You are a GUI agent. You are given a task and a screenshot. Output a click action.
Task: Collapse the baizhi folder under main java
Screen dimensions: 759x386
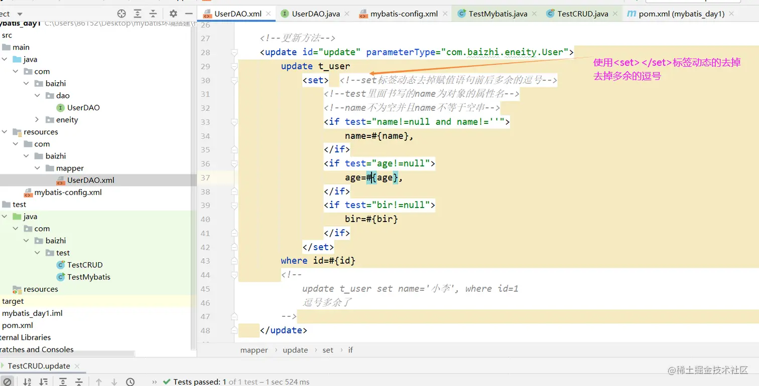point(27,83)
